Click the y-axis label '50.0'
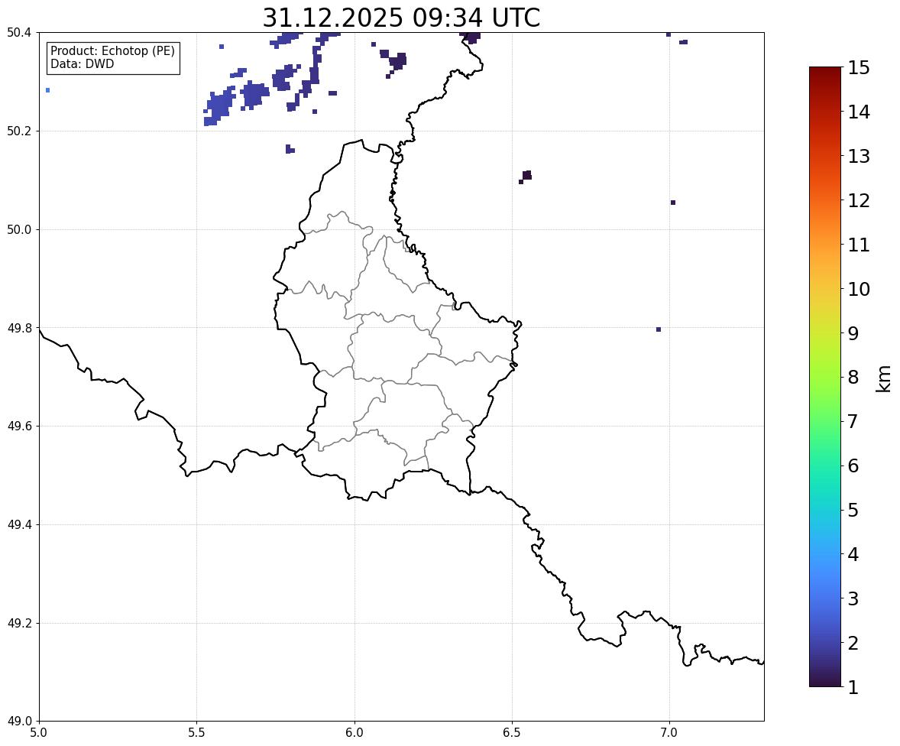The image size is (900, 746). pyautogui.click(x=19, y=230)
